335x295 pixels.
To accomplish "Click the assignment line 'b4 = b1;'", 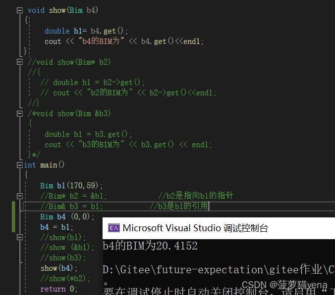I will pyautogui.click(x=56, y=227).
